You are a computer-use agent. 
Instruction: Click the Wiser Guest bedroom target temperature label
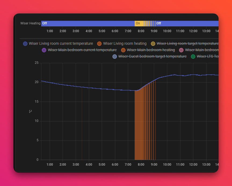152,57
